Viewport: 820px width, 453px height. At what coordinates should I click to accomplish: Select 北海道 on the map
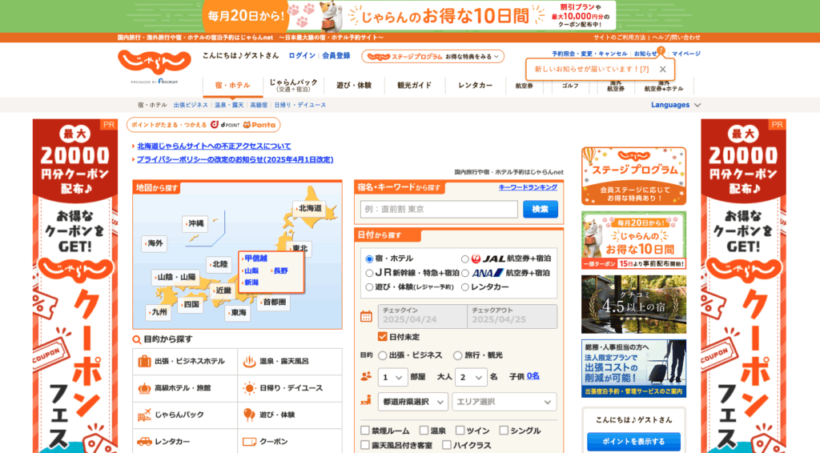coord(309,208)
